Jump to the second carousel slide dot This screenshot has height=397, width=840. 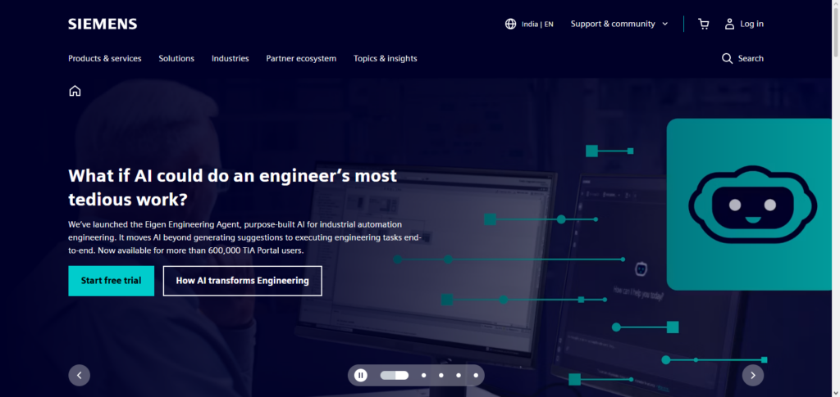pos(424,375)
